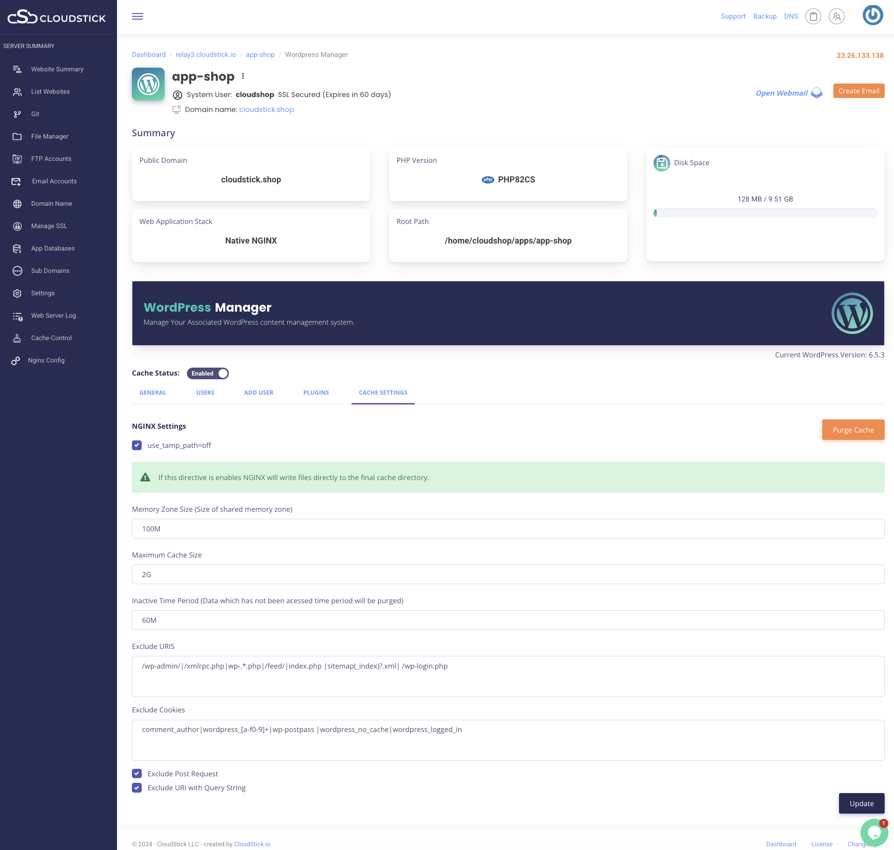Open Nginx Config in sidebar
Viewport: 894px width, 850px height.
[x=46, y=360]
